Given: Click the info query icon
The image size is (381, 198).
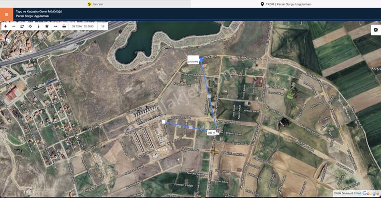Looking at the screenshot, I should (38, 26).
